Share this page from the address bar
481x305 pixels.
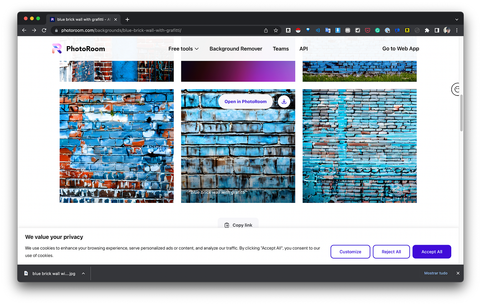[x=266, y=30]
